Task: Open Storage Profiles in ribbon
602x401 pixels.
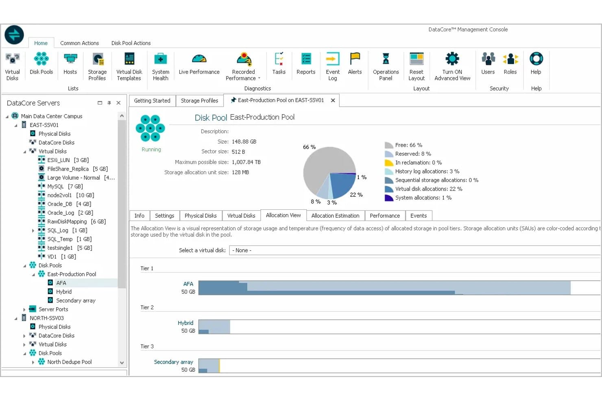Action: 97,66
